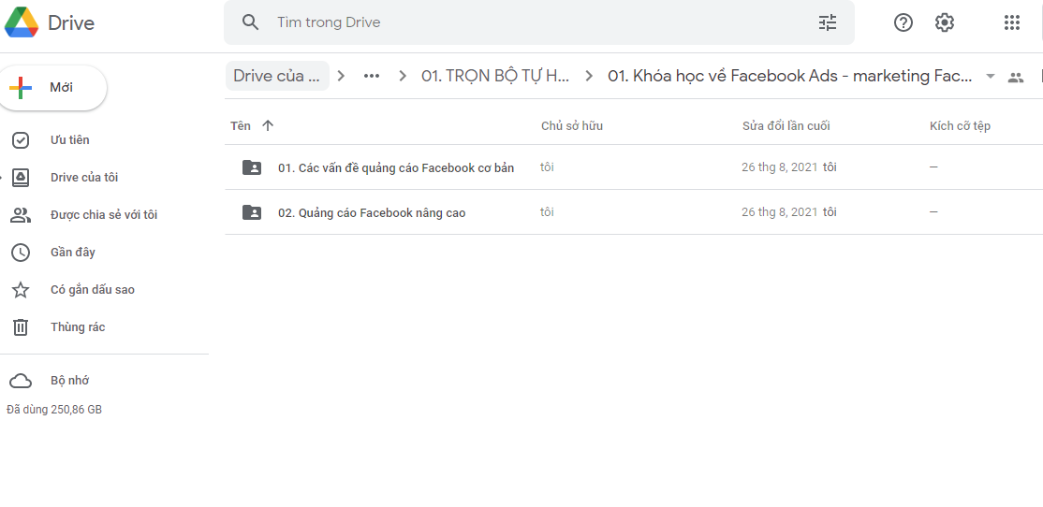Click the up arrow sort direction icon
Screen dimensions: 1043x507
[268, 125]
